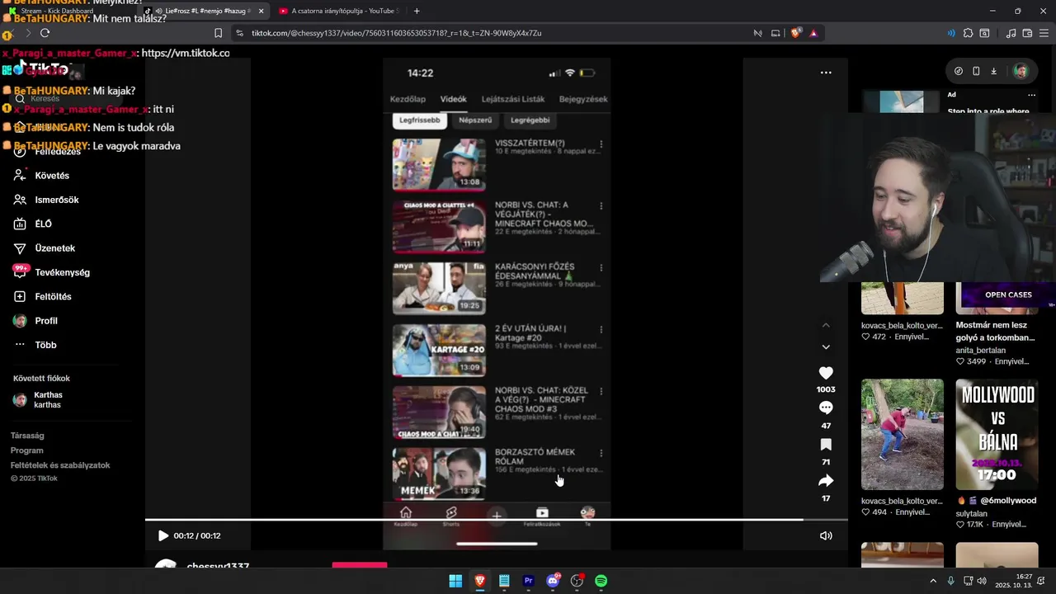Image resolution: width=1056 pixels, height=594 pixels.
Task: Click the Keresés search field
Action: [x=66, y=98]
